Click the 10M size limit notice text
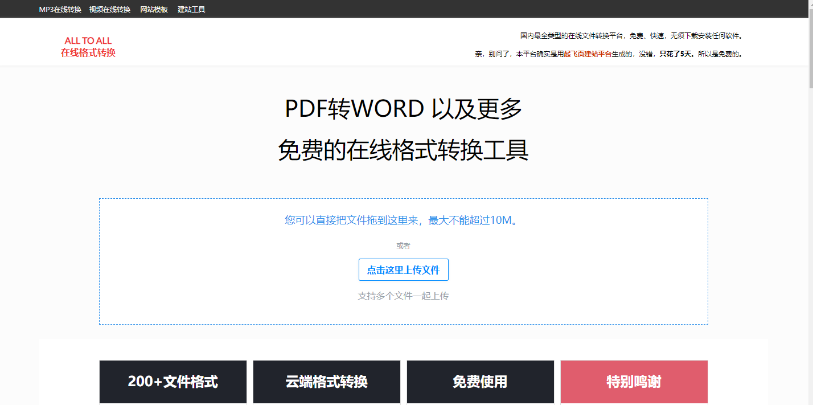Viewport: 813px width, 405px height. tap(403, 221)
